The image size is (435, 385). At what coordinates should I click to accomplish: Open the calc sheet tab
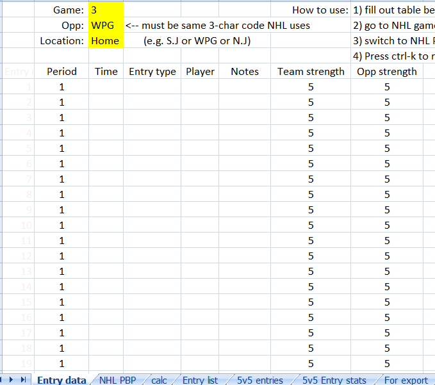tap(160, 380)
